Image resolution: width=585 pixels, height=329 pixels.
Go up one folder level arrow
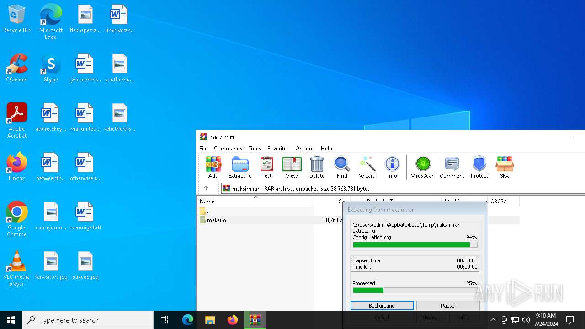tap(206, 188)
